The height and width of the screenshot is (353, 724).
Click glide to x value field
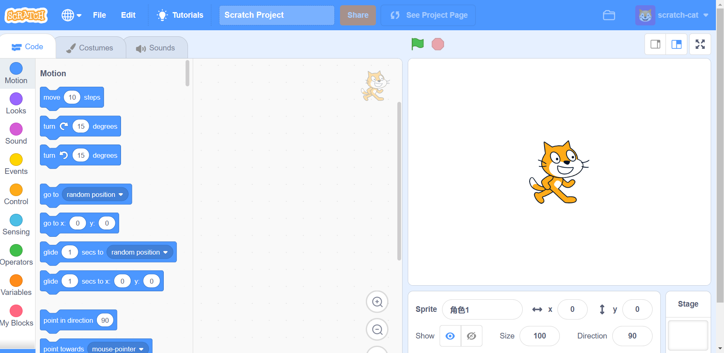[122, 281]
